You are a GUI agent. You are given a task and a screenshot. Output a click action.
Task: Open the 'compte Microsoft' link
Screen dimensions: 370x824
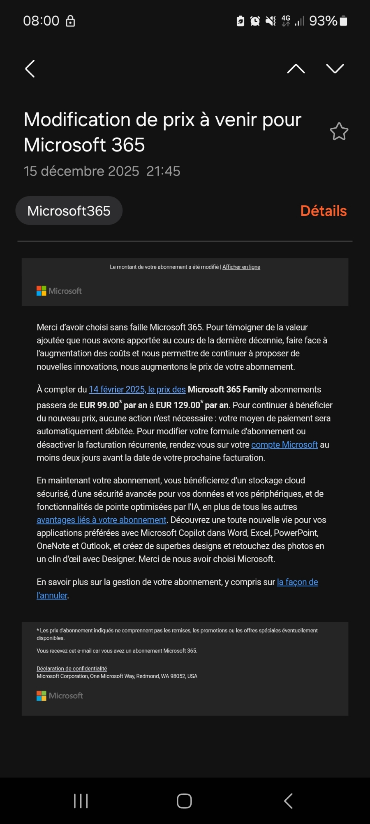284,445
